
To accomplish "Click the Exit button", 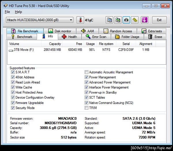I will pyautogui.click(x=159, y=20).
